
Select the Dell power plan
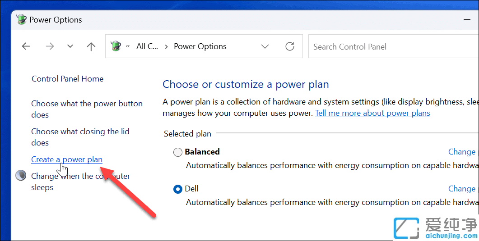click(x=178, y=189)
